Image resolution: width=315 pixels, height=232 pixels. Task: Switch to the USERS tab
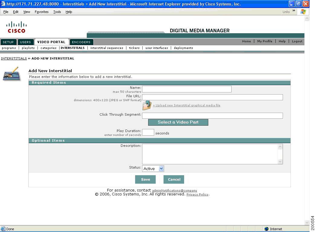coord(25,42)
